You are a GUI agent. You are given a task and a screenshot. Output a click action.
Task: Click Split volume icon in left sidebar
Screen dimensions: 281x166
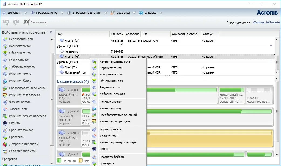[5, 60]
